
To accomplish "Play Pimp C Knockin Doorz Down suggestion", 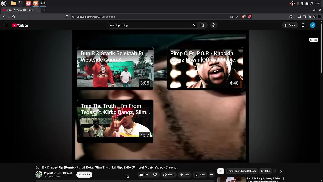I will [205, 69].
